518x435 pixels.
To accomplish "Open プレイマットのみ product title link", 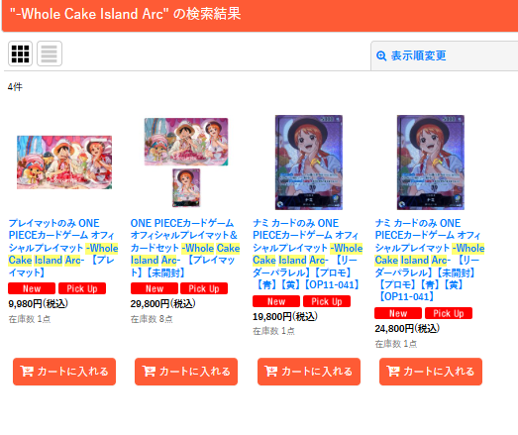I will point(63,248).
